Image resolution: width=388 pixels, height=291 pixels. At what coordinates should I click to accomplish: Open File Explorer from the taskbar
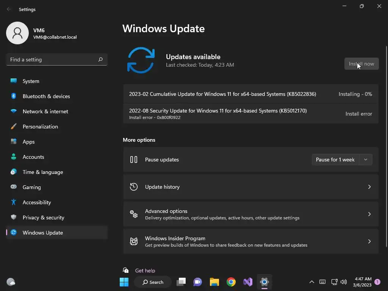214,282
